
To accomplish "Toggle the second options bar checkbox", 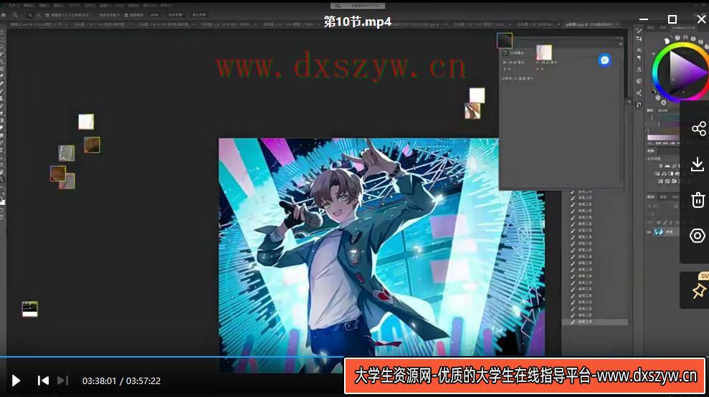I will tap(126, 15).
